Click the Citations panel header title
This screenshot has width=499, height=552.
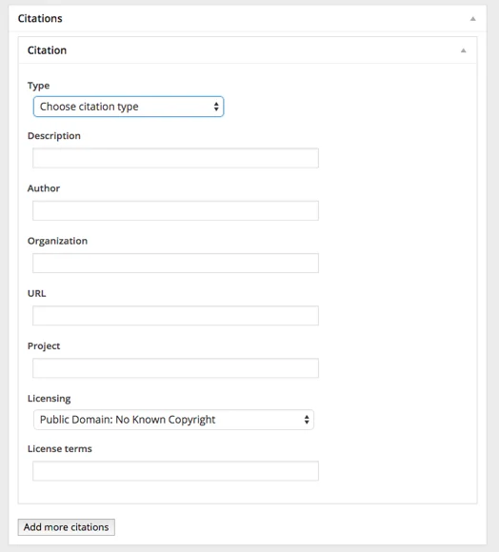(40, 18)
